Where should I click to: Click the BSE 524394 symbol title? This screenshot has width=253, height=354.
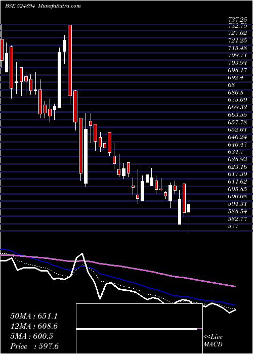click(20, 6)
